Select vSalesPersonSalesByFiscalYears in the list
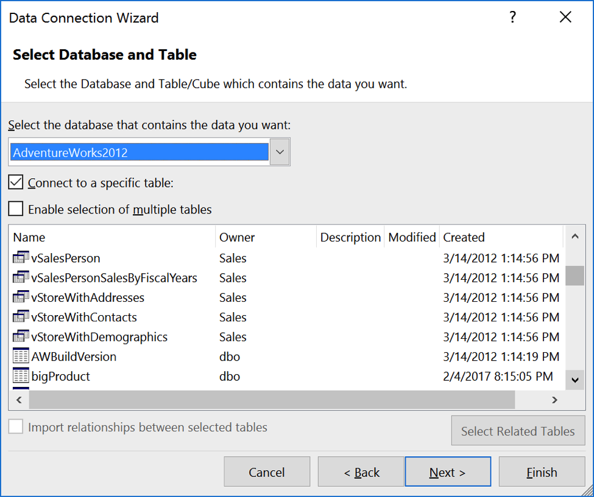This screenshot has height=497, width=594. click(115, 277)
